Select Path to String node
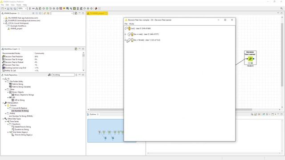The image size is (285, 160). [x=18, y=84]
